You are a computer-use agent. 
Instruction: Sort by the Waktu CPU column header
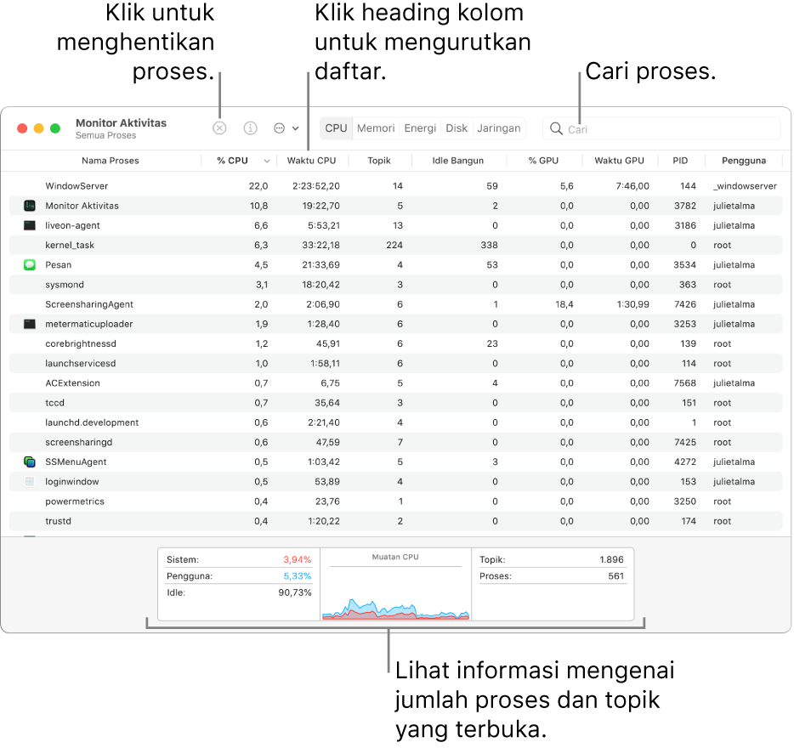click(311, 161)
